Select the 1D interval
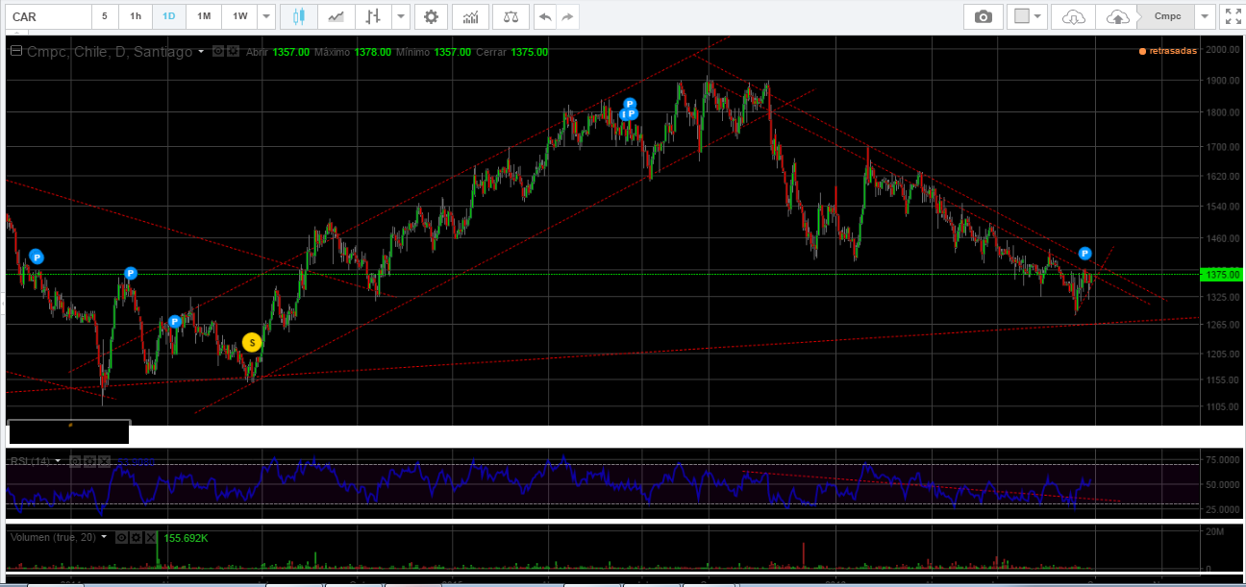Image resolution: width=1246 pixels, height=587 pixels. (169, 16)
